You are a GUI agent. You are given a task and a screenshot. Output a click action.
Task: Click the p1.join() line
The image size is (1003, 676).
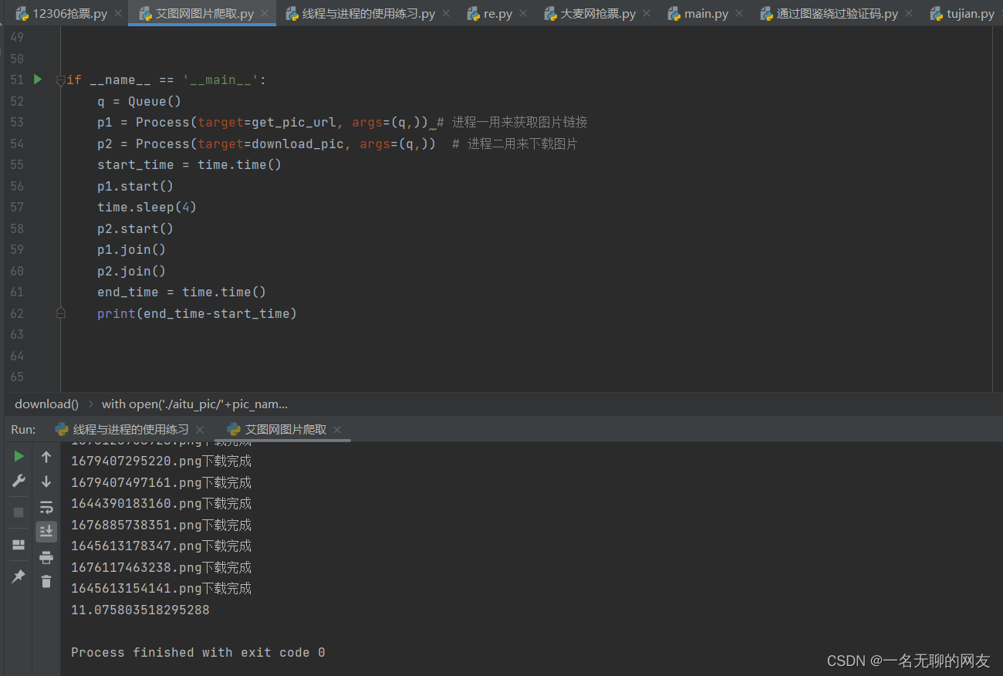(x=131, y=249)
